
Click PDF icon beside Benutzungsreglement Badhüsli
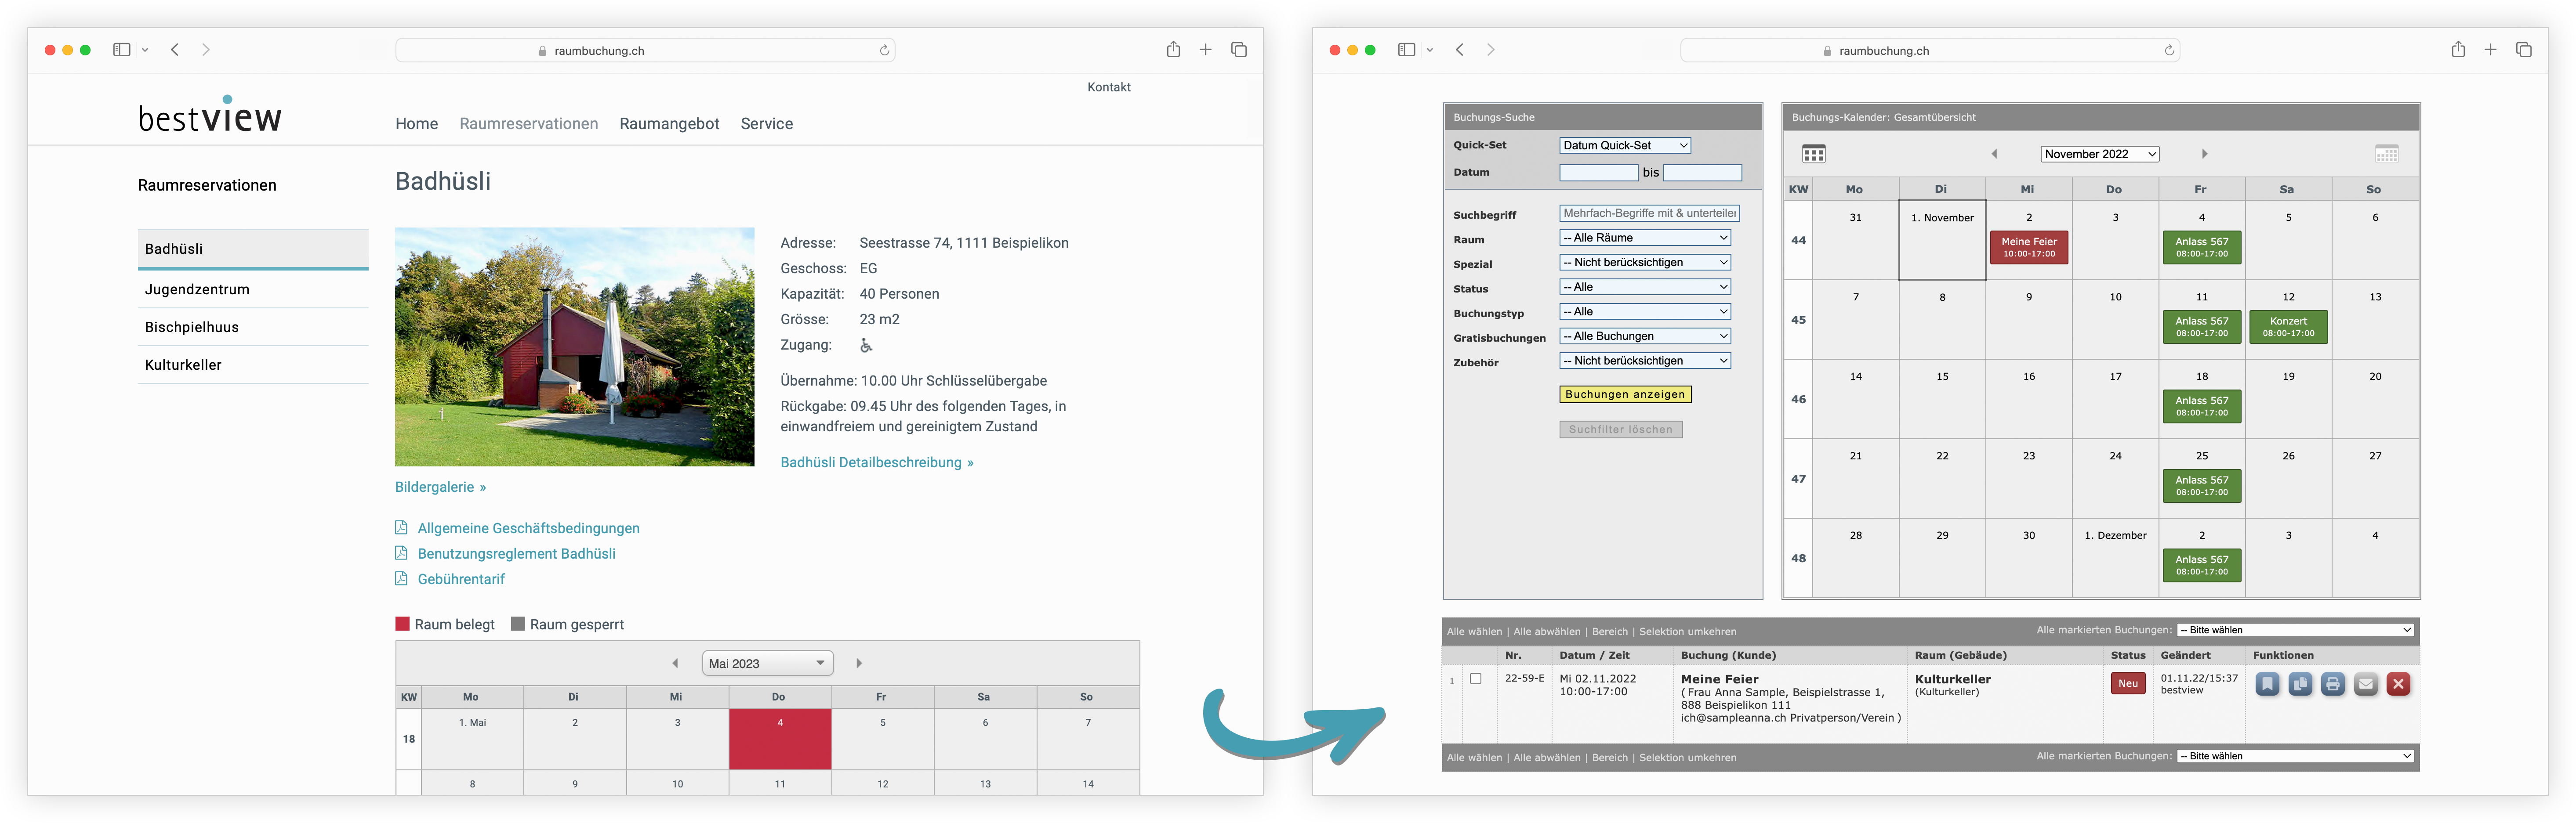pos(401,553)
